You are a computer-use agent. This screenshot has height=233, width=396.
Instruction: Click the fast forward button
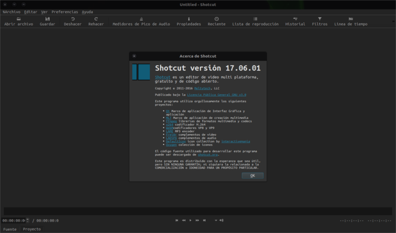coord(197,221)
